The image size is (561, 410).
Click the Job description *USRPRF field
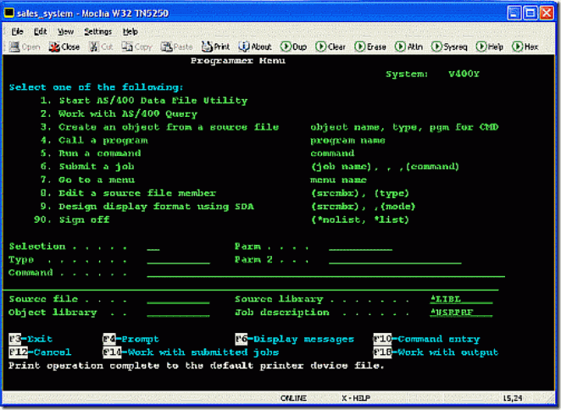point(461,313)
